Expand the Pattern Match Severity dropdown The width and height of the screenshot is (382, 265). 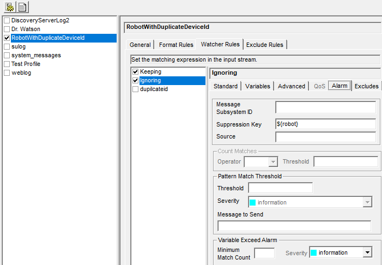pyautogui.click(x=367, y=202)
